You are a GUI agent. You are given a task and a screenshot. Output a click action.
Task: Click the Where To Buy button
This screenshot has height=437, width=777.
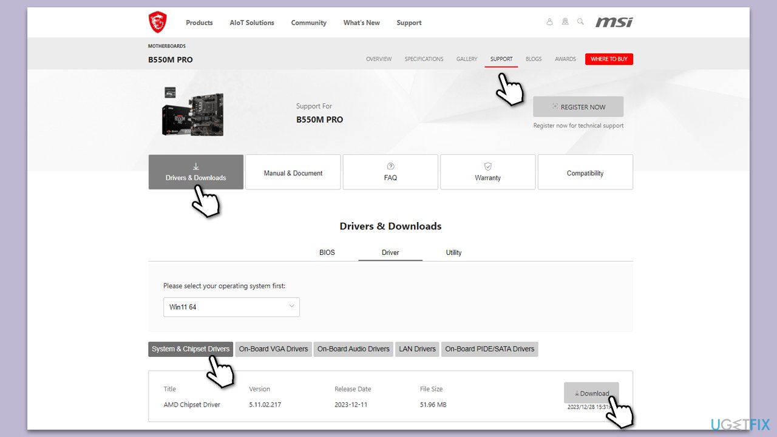click(x=609, y=59)
